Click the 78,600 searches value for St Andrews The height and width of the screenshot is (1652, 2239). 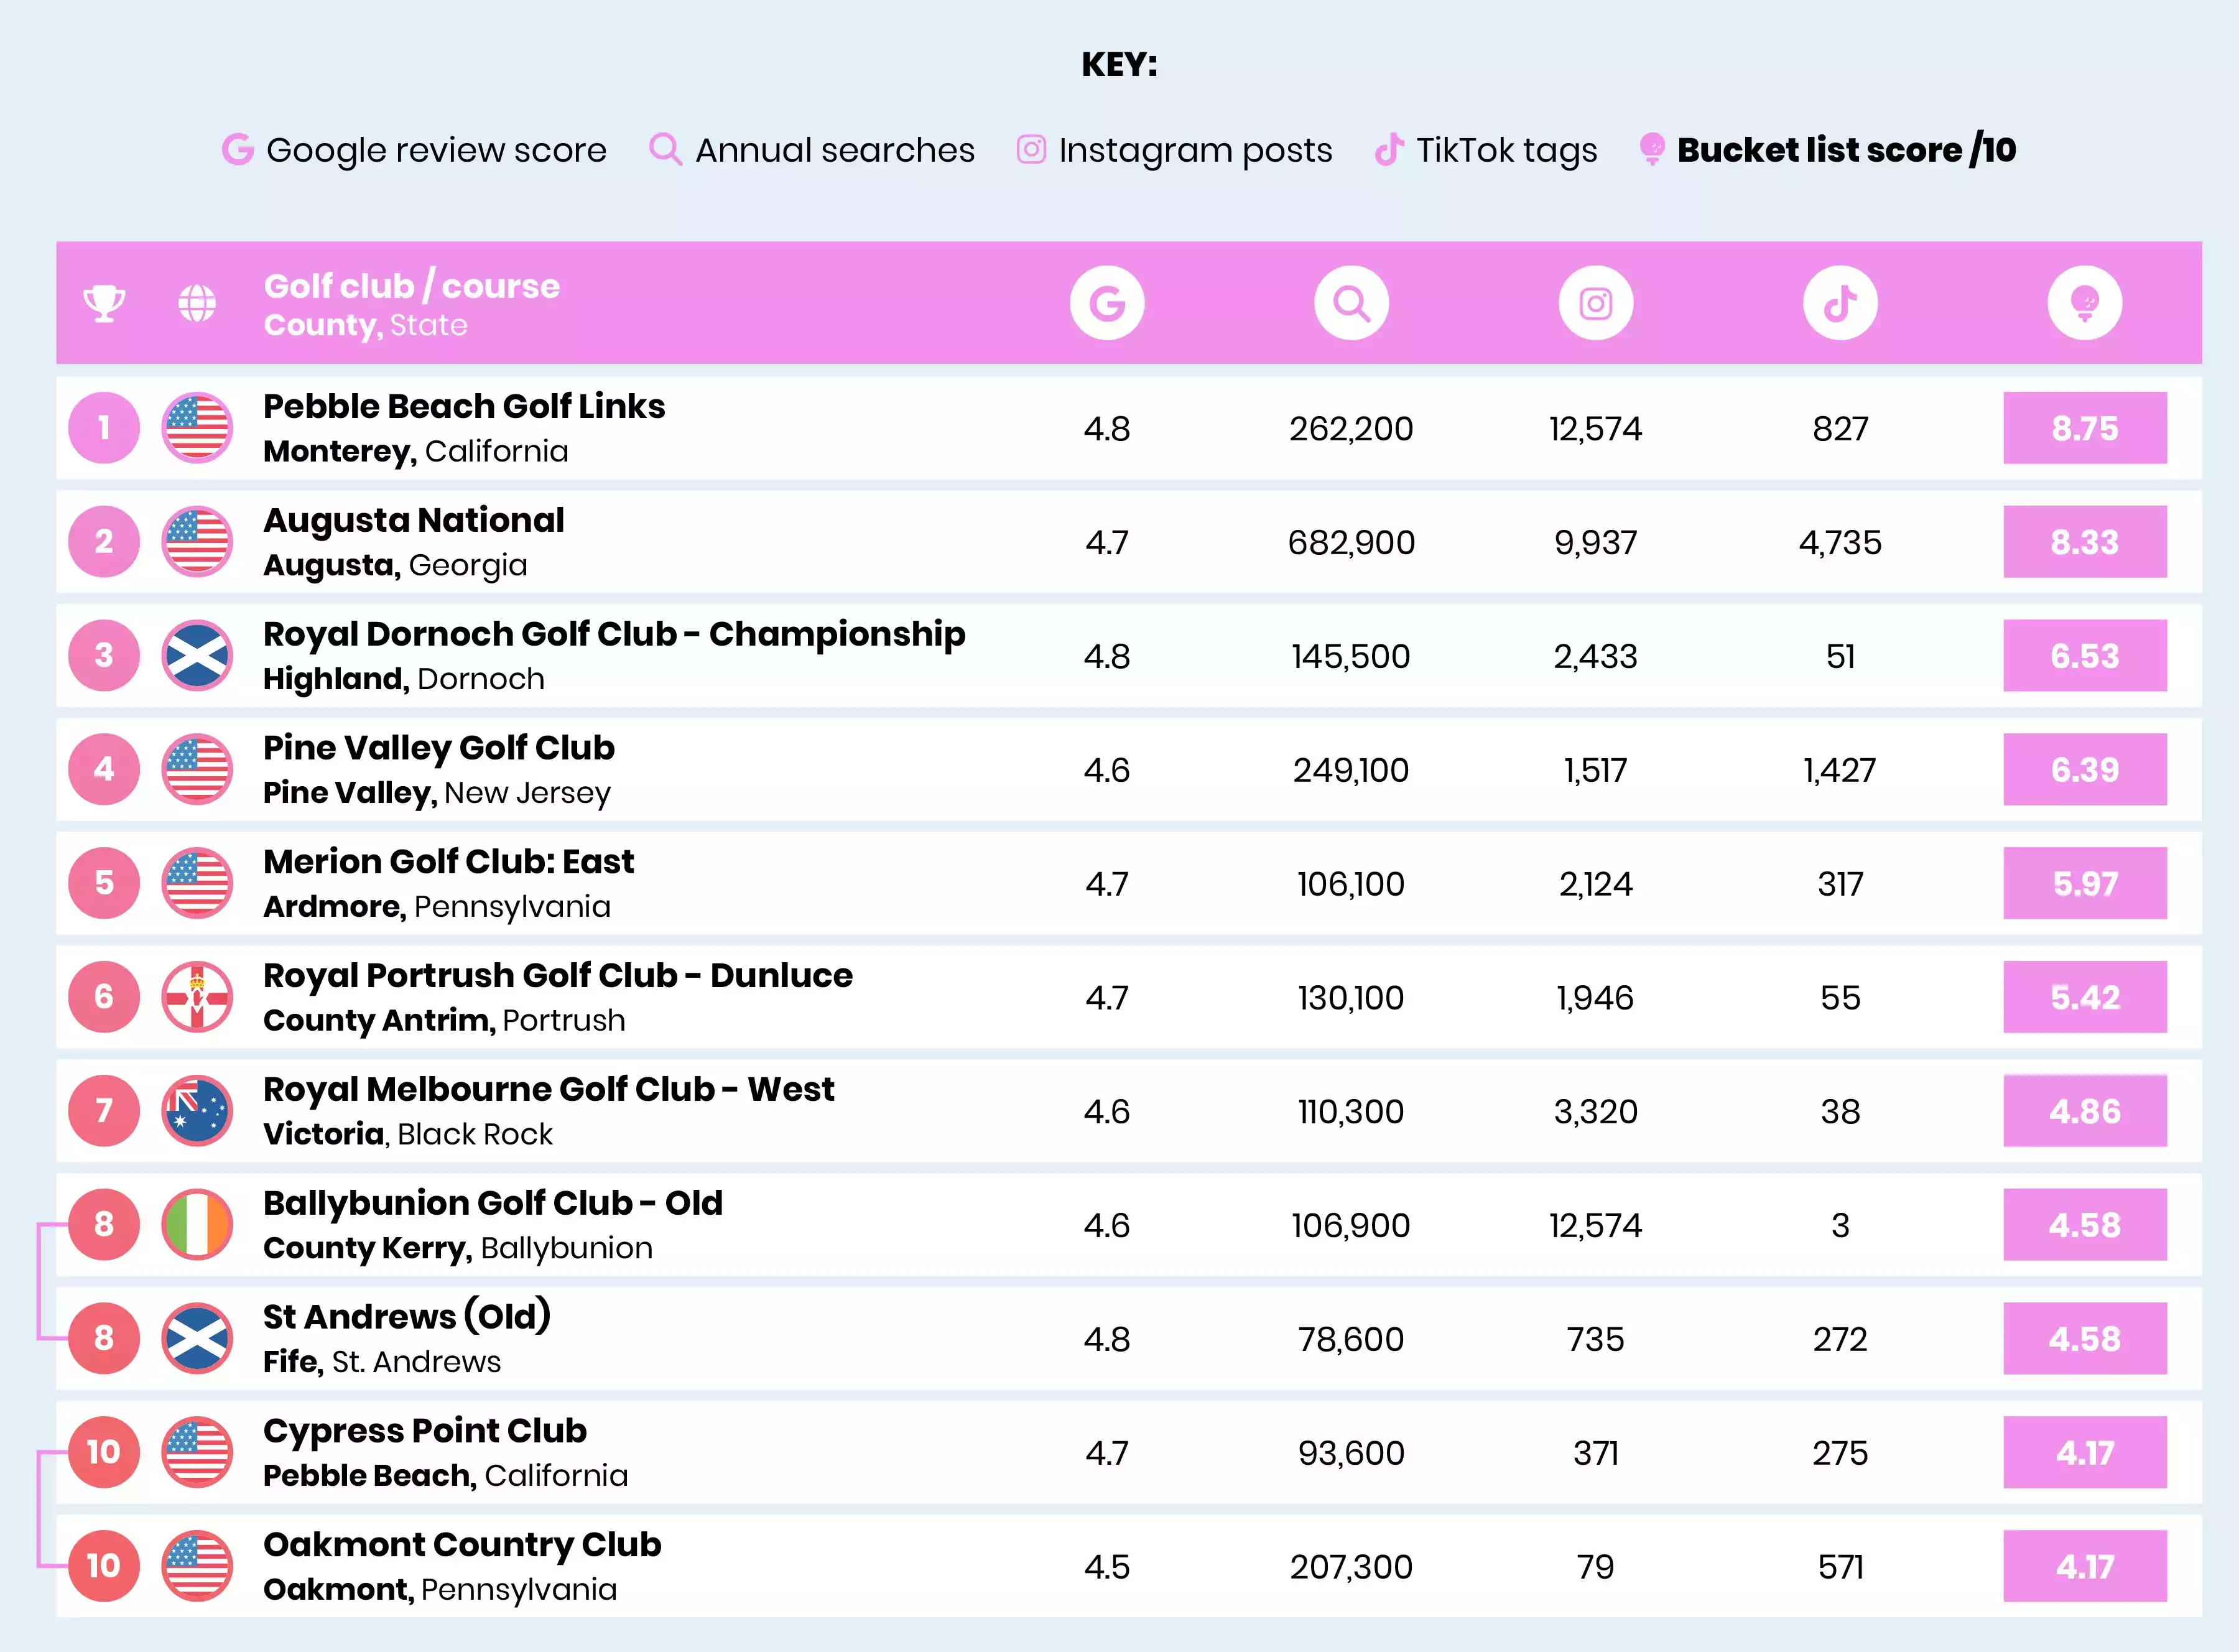[1351, 1339]
